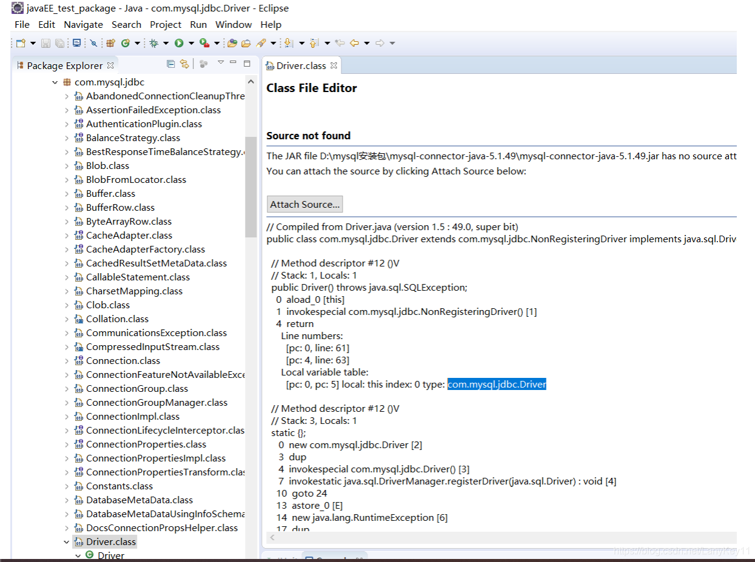Select the Driver.class editor tab
The width and height of the screenshot is (755, 562).
301,65
